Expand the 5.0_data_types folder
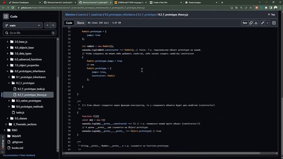The width and height of the screenshot is (283, 159). pyautogui.click(x=8, y=53)
